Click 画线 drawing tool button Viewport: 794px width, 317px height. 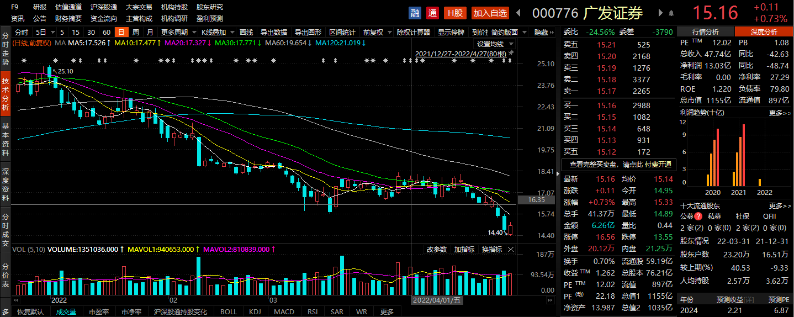(x=247, y=32)
